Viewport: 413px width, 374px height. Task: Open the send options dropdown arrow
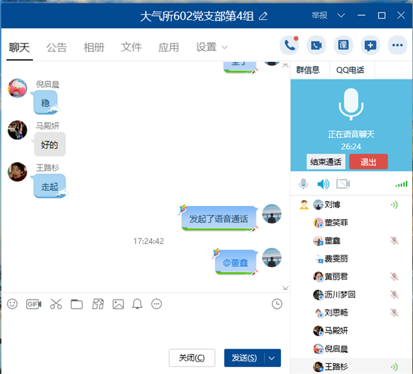pos(272,358)
